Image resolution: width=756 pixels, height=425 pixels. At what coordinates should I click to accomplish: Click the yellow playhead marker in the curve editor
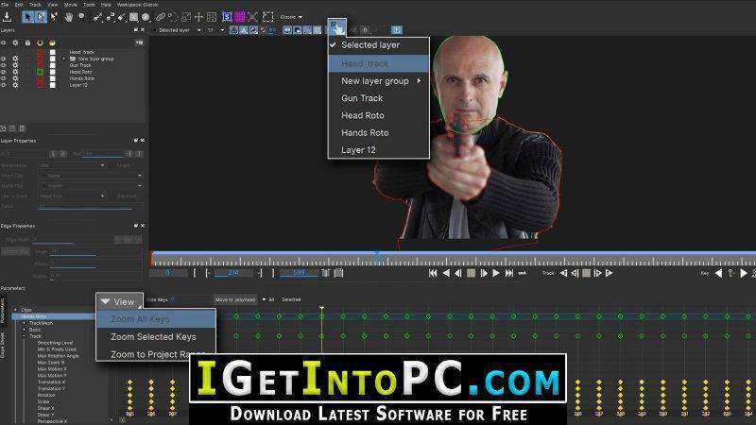tap(321, 308)
